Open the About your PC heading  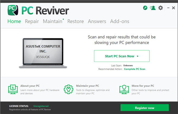coord(30,86)
